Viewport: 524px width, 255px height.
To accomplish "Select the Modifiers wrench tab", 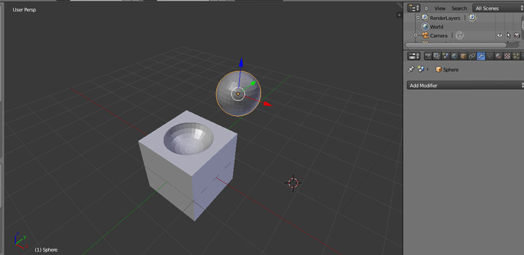I will pos(481,56).
